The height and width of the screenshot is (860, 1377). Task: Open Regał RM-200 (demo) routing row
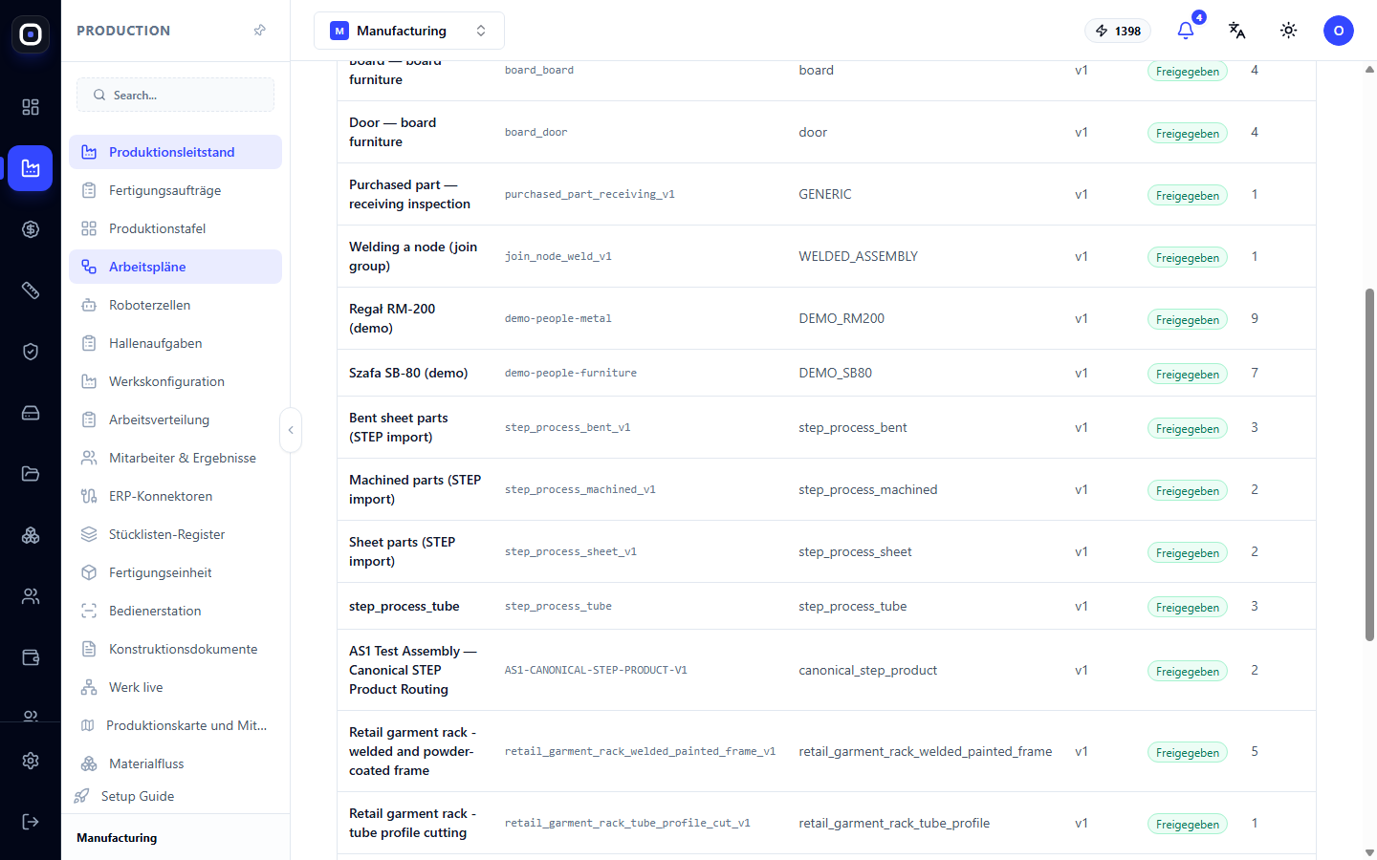point(826,318)
